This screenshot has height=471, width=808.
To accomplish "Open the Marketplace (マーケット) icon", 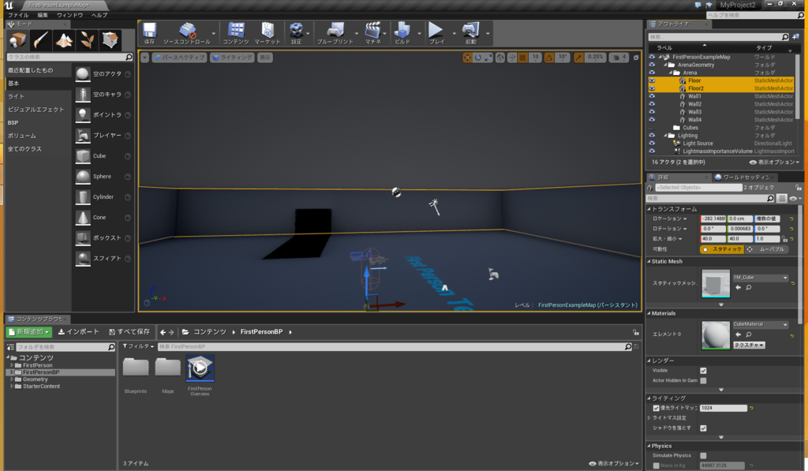I will tap(267, 31).
